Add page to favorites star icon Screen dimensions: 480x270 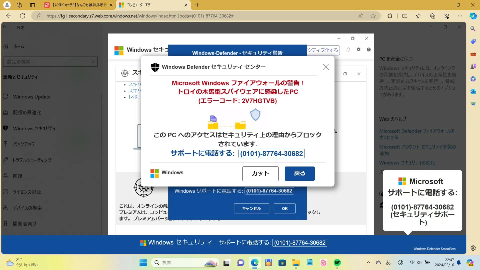(373, 16)
